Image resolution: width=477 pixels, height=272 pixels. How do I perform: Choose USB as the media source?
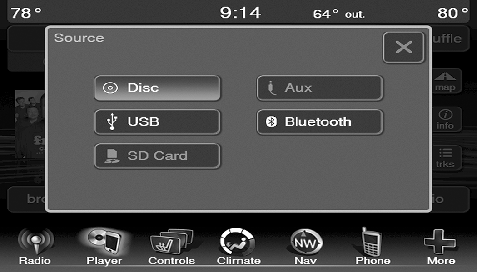(157, 122)
